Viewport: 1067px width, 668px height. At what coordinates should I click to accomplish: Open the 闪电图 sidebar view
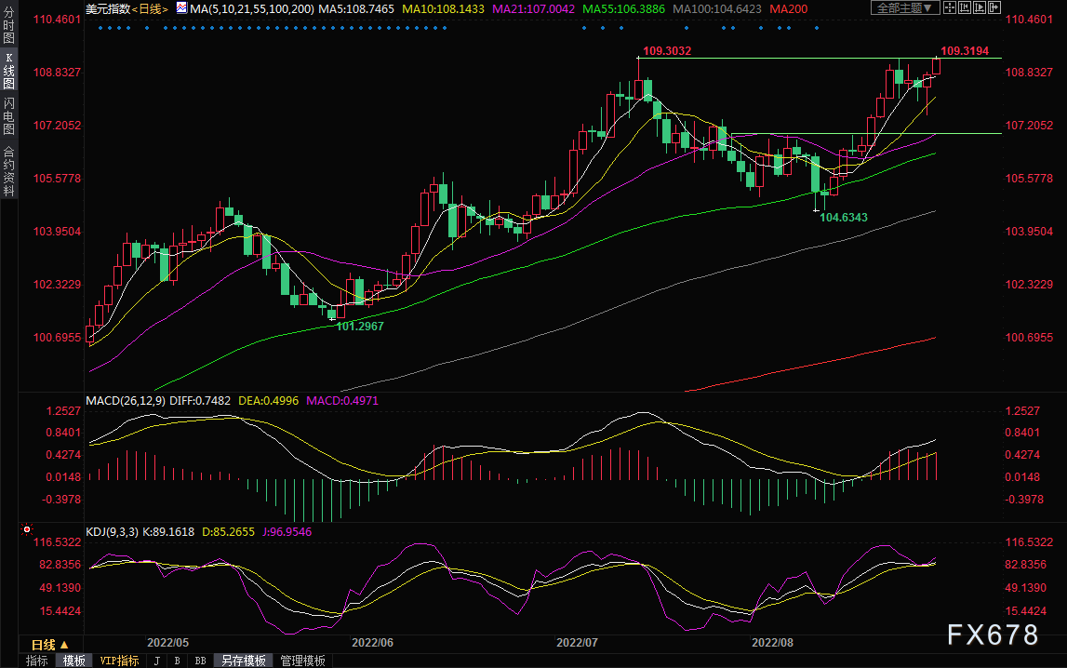point(9,115)
